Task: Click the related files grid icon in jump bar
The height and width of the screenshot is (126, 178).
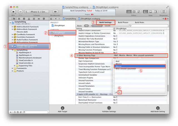Action: pos(51,19)
